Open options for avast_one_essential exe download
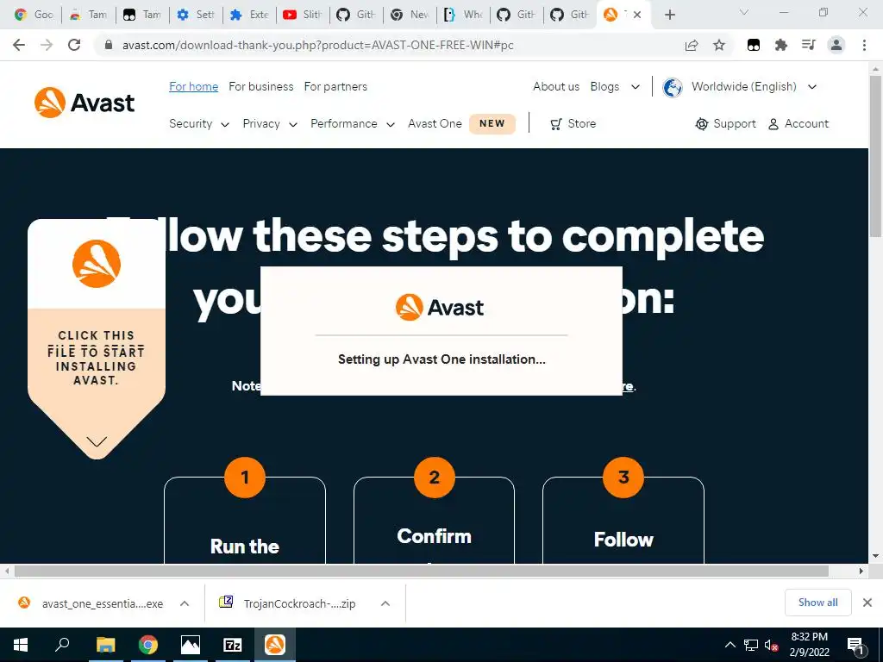This screenshot has height=662, width=883. (x=185, y=603)
